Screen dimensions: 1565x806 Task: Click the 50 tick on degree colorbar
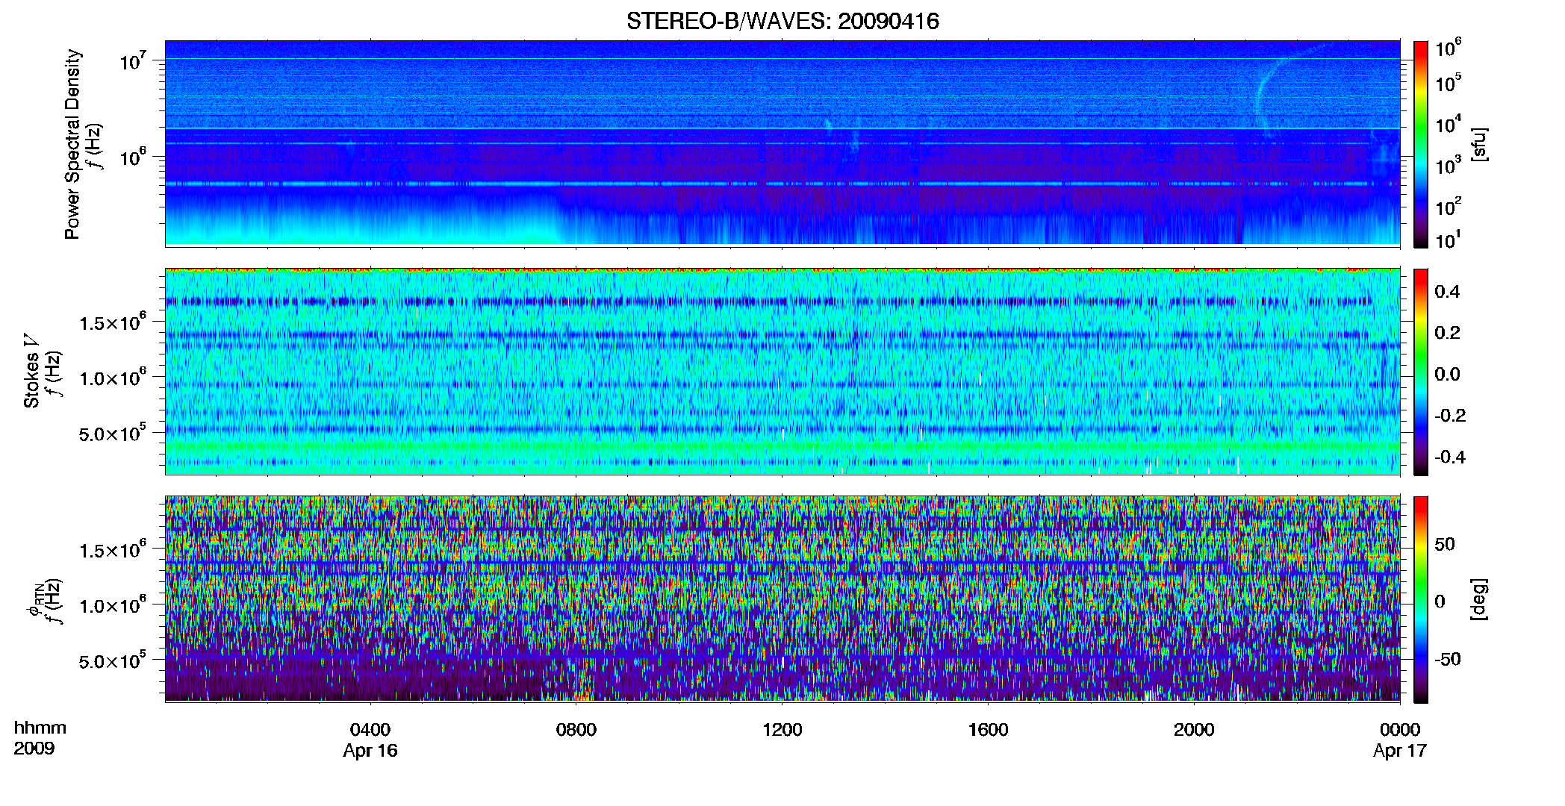point(1445,544)
